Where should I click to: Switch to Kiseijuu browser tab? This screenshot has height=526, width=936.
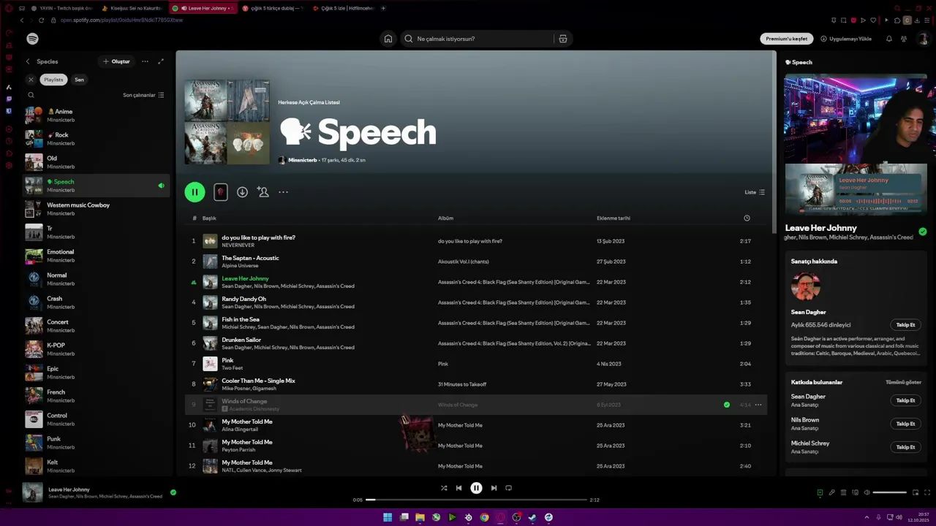(133, 8)
